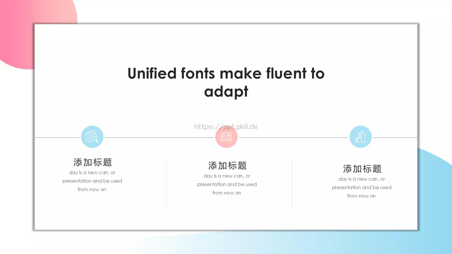Select the pink presentation chart icon
The image size is (452, 254).
pyautogui.click(x=226, y=137)
